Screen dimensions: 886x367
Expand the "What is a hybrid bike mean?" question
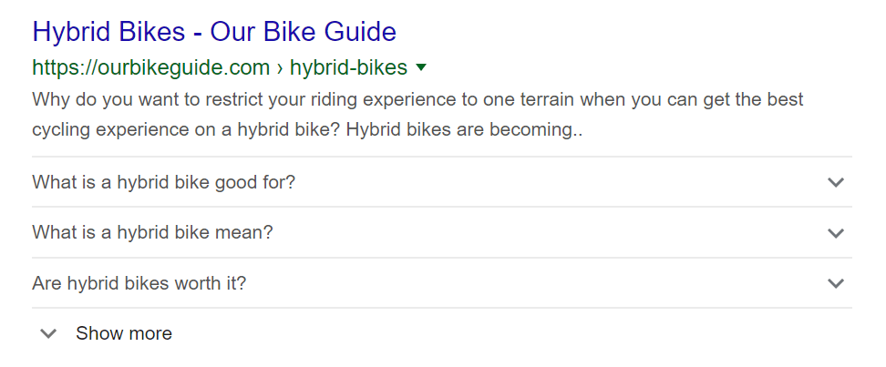pos(153,232)
